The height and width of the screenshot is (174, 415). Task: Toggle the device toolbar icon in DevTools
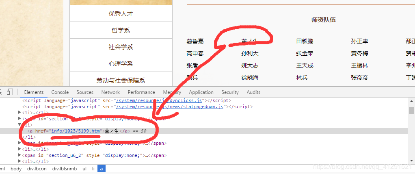point(10,92)
